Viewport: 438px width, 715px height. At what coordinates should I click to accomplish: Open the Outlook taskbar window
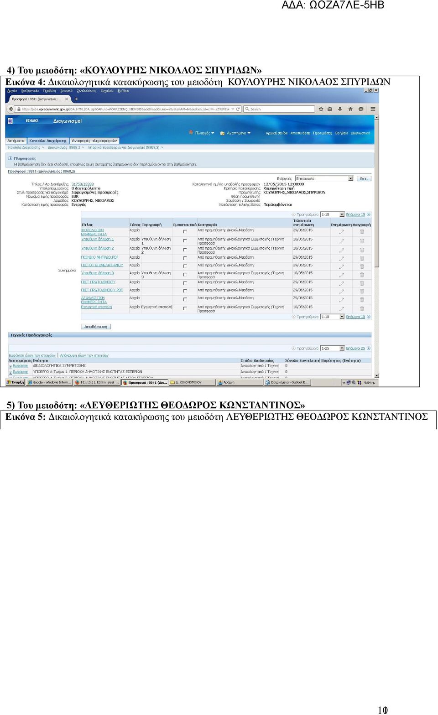[287, 382]
